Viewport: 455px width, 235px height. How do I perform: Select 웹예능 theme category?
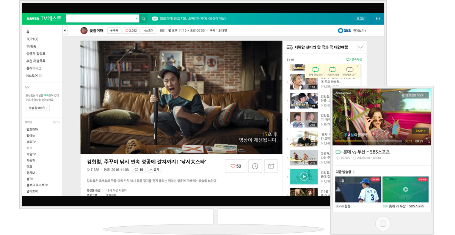(31, 135)
